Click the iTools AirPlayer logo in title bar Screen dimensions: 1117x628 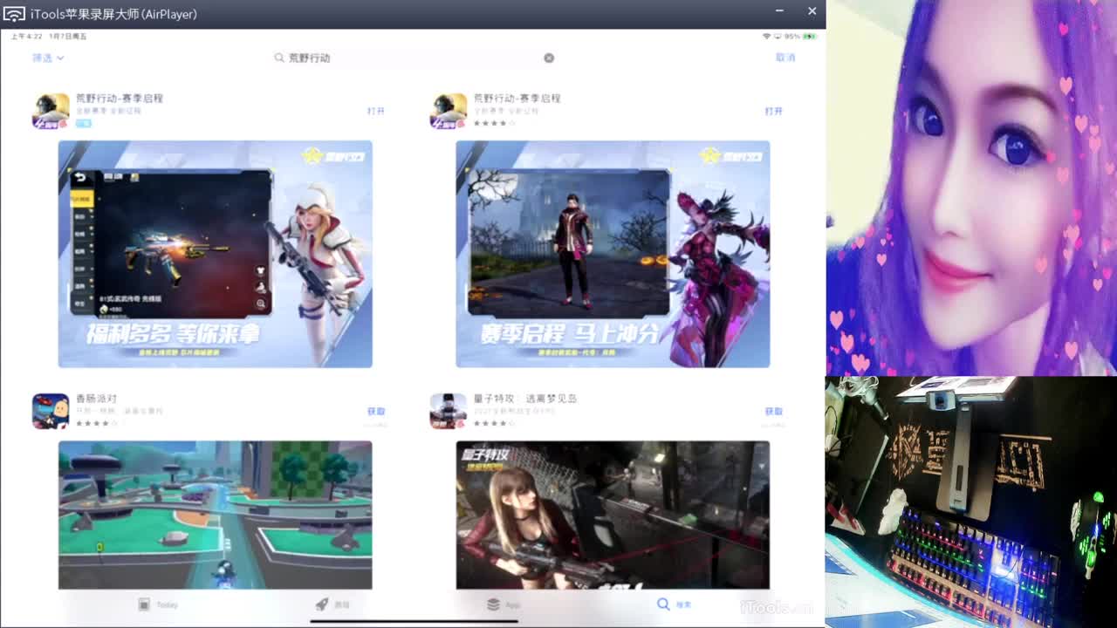click(x=14, y=14)
